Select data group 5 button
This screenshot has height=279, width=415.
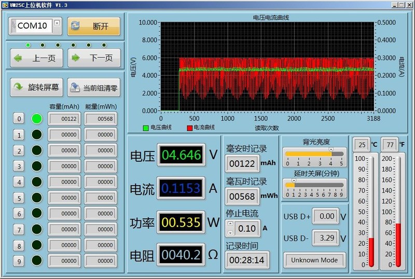19,198
